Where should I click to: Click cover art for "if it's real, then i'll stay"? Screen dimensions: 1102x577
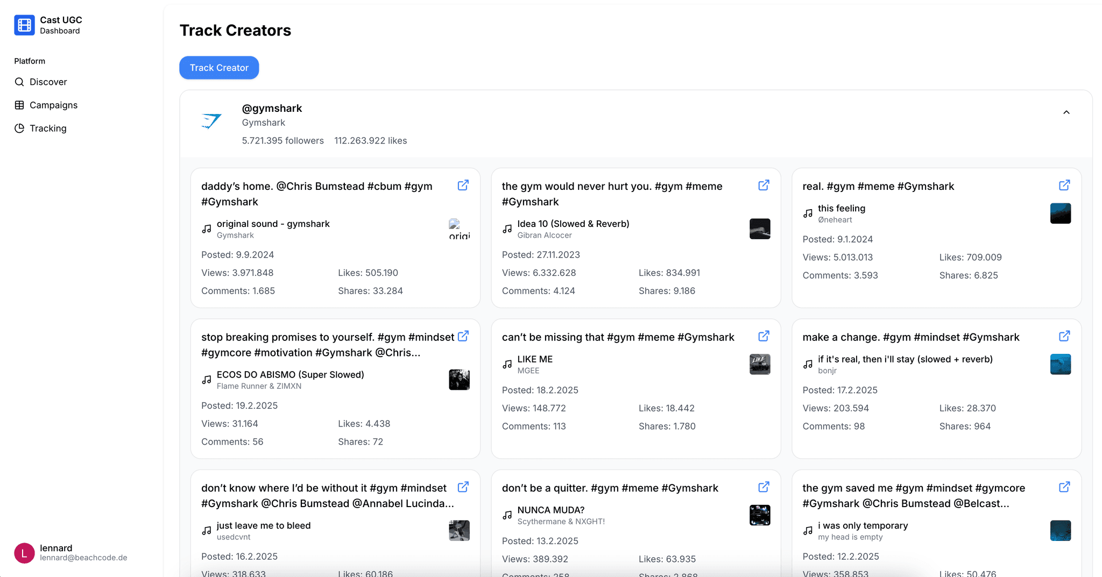click(x=1061, y=364)
